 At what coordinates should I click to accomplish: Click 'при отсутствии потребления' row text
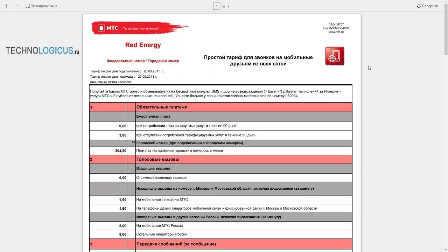(x=196, y=135)
